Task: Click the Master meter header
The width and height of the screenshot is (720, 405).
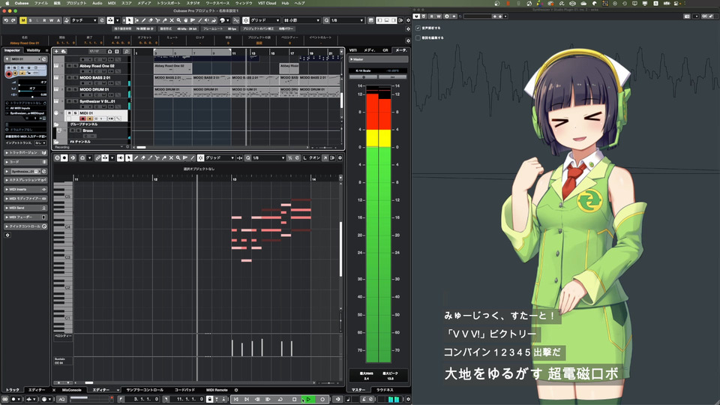Action: click(378, 59)
